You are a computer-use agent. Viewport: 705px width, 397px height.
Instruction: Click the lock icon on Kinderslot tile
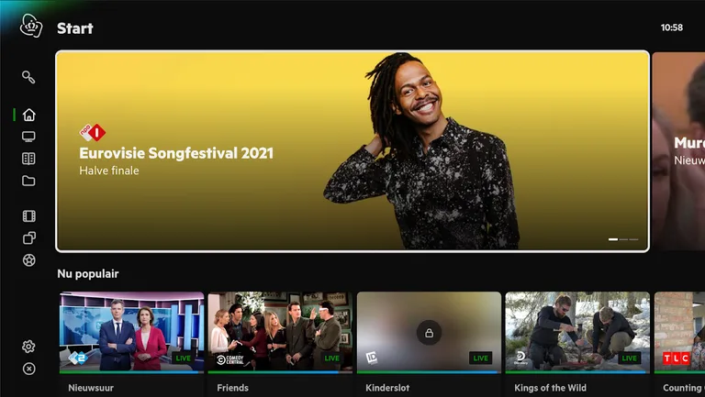tap(429, 333)
